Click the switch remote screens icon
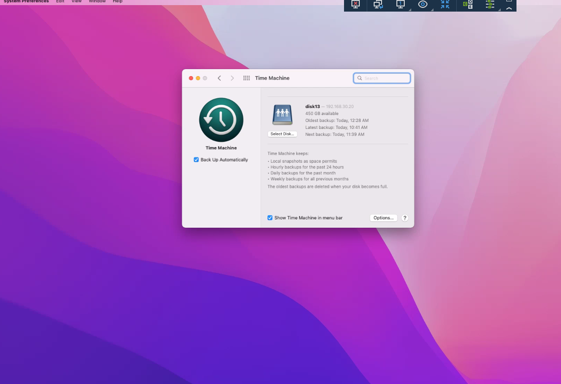This screenshot has width=561, height=384. [x=378, y=5]
